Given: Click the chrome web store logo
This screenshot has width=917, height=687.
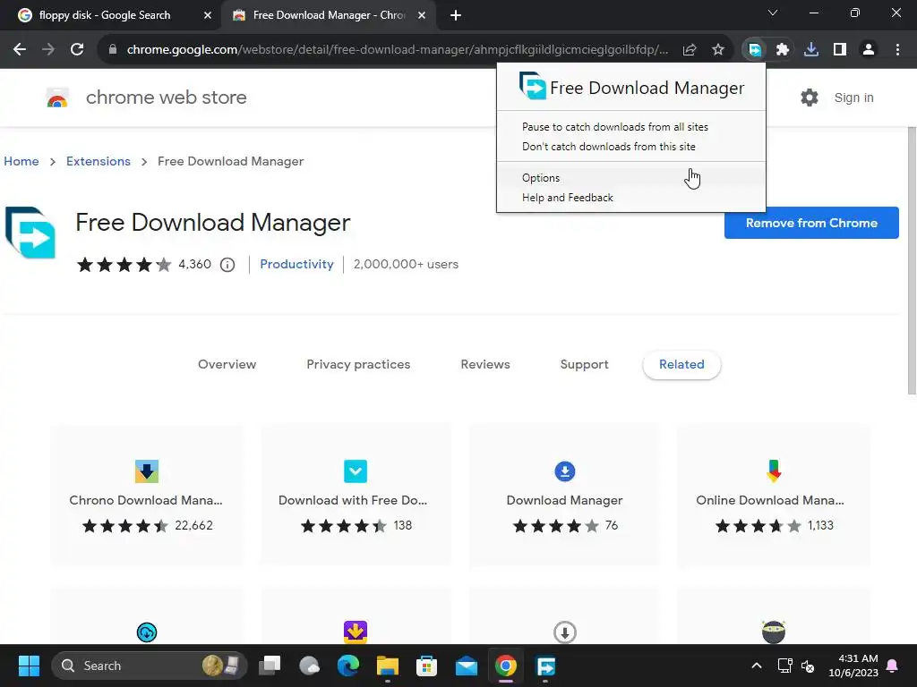Looking at the screenshot, I should click(57, 98).
